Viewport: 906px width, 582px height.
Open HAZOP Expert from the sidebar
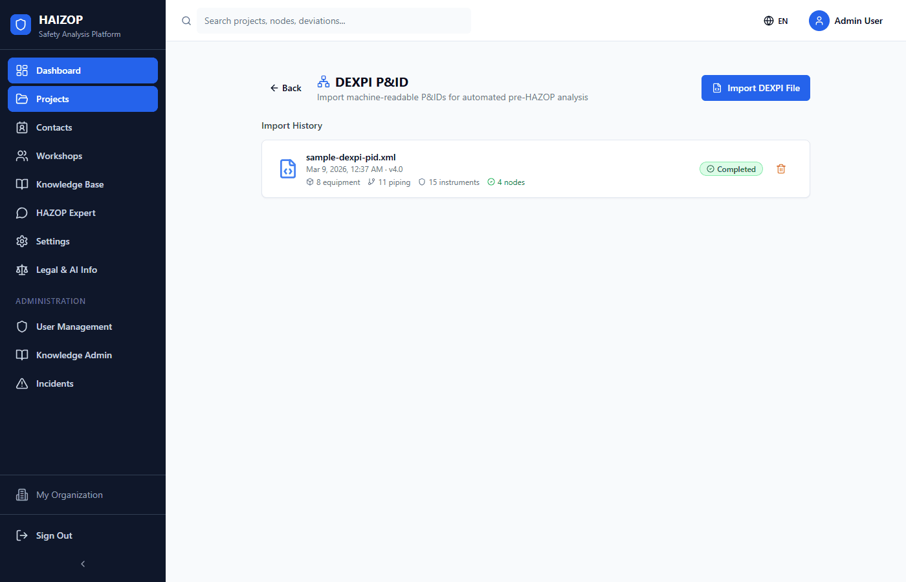[65, 213]
